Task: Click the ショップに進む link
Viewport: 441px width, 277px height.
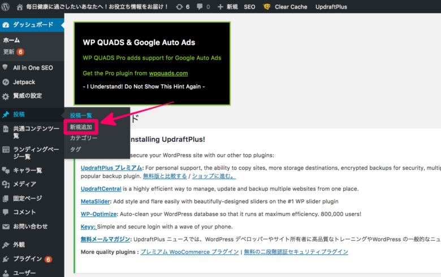Action: [214, 176]
